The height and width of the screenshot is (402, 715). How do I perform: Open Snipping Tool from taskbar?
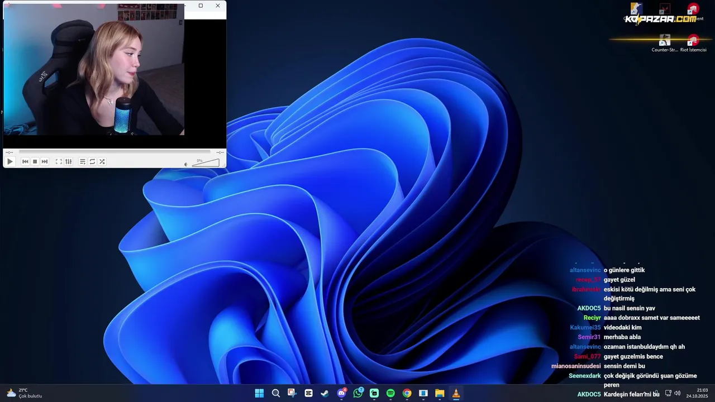coord(292,393)
